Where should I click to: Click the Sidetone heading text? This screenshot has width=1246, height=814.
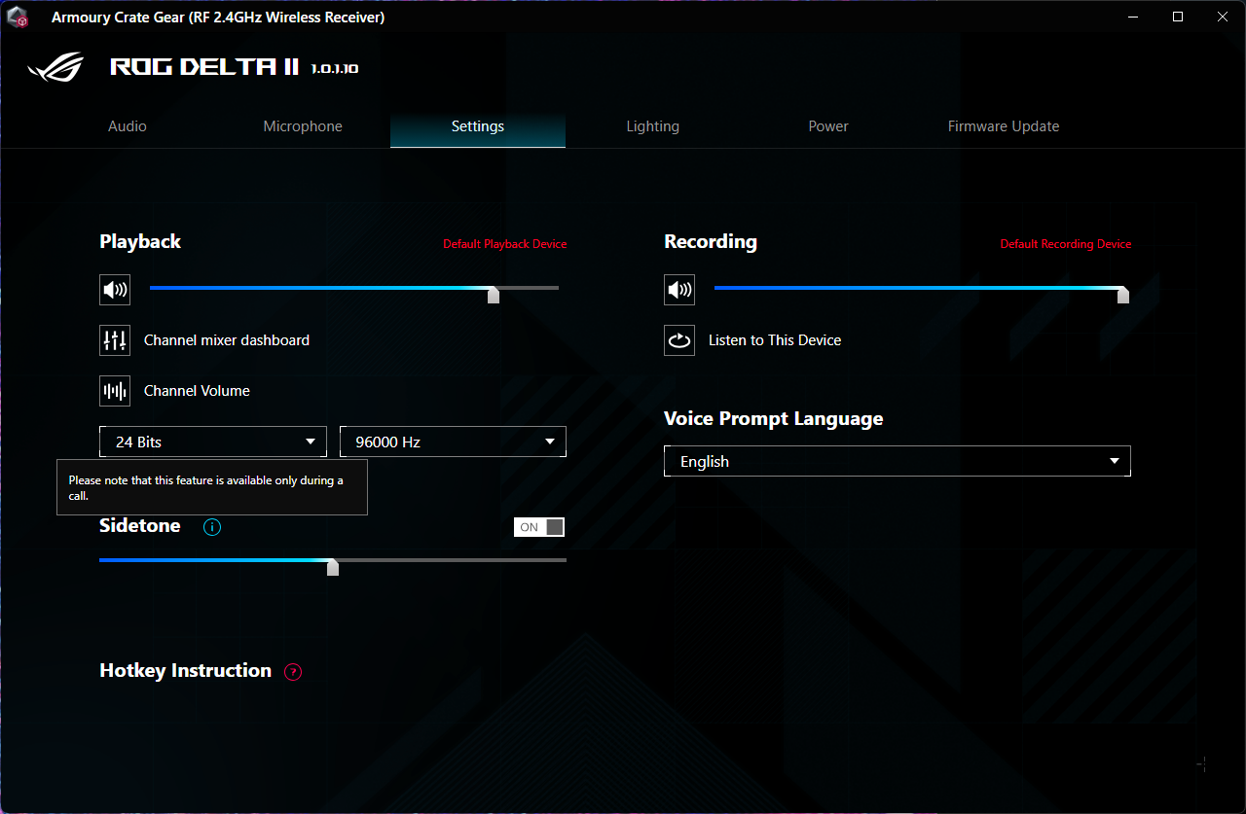coord(140,525)
